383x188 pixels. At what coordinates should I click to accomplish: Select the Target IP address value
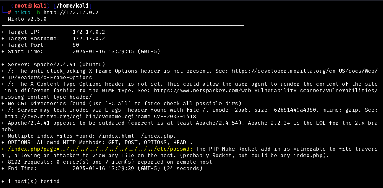tap(89, 32)
